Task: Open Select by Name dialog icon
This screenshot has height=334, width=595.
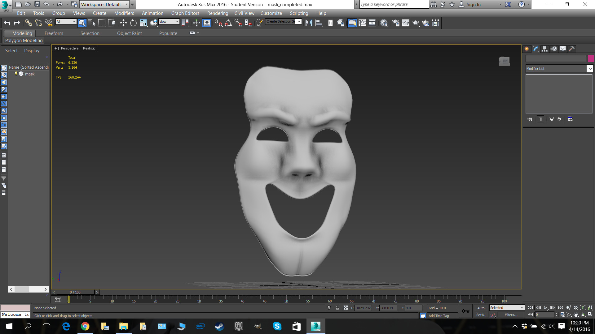Action: pyautogui.click(x=92, y=23)
